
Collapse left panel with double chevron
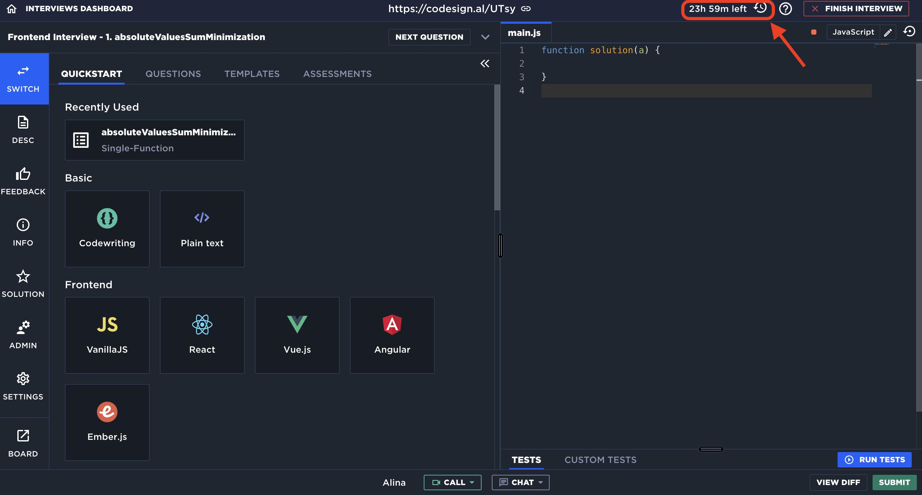(485, 63)
